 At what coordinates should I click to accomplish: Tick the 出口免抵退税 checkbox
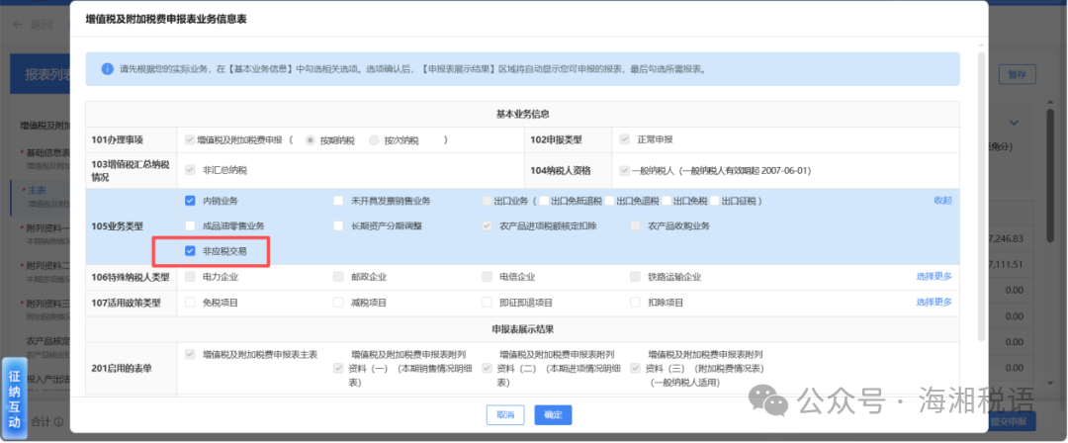(544, 201)
